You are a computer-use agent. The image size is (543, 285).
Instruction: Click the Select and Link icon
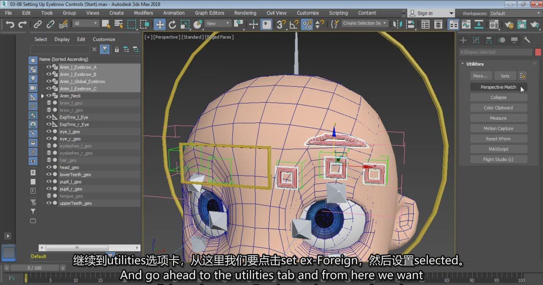pyautogui.click(x=38, y=25)
